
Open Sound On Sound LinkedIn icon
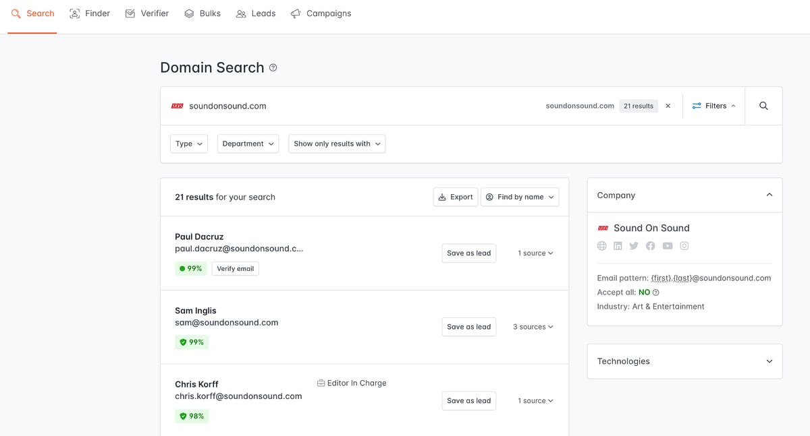[618, 246]
